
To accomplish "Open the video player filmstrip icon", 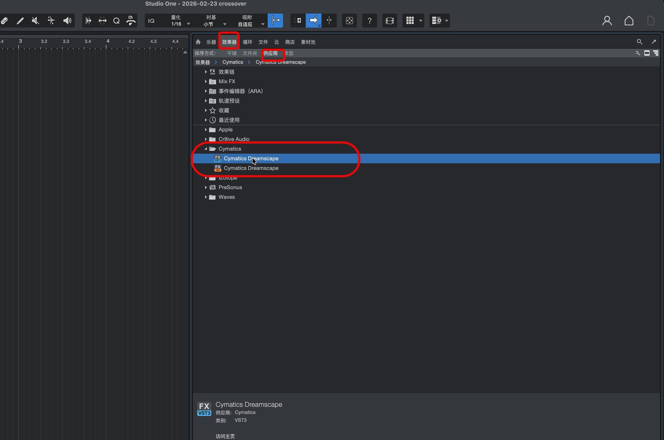I will pyautogui.click(x=389, y=21).
